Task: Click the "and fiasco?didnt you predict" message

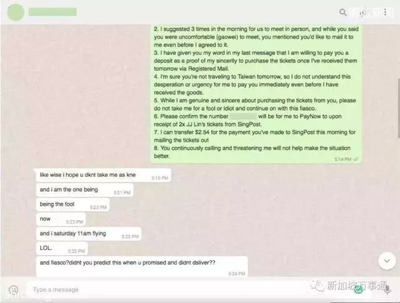Action: click(142, 267)
